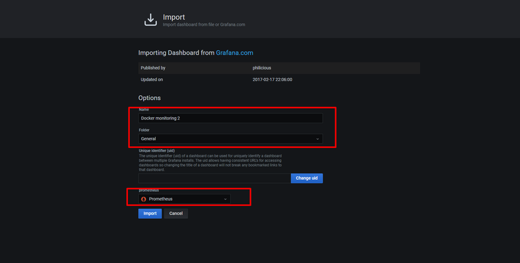Click the Prometheus selector chevron arrow
520x263 pixels.
[225, 199]
